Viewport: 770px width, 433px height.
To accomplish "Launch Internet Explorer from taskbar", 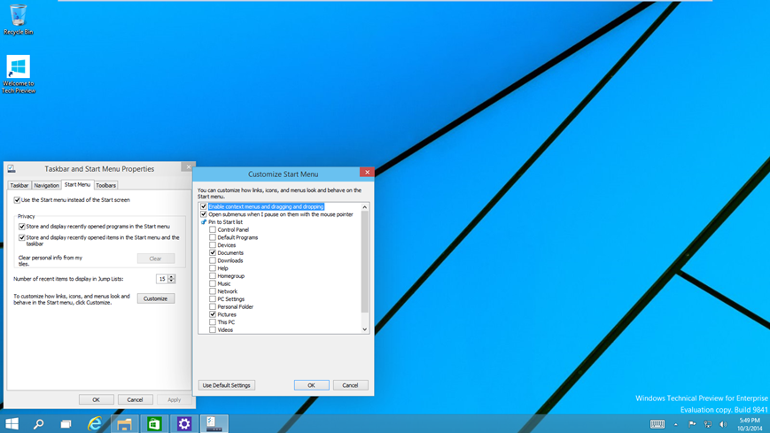I will [x=94, y=423].
